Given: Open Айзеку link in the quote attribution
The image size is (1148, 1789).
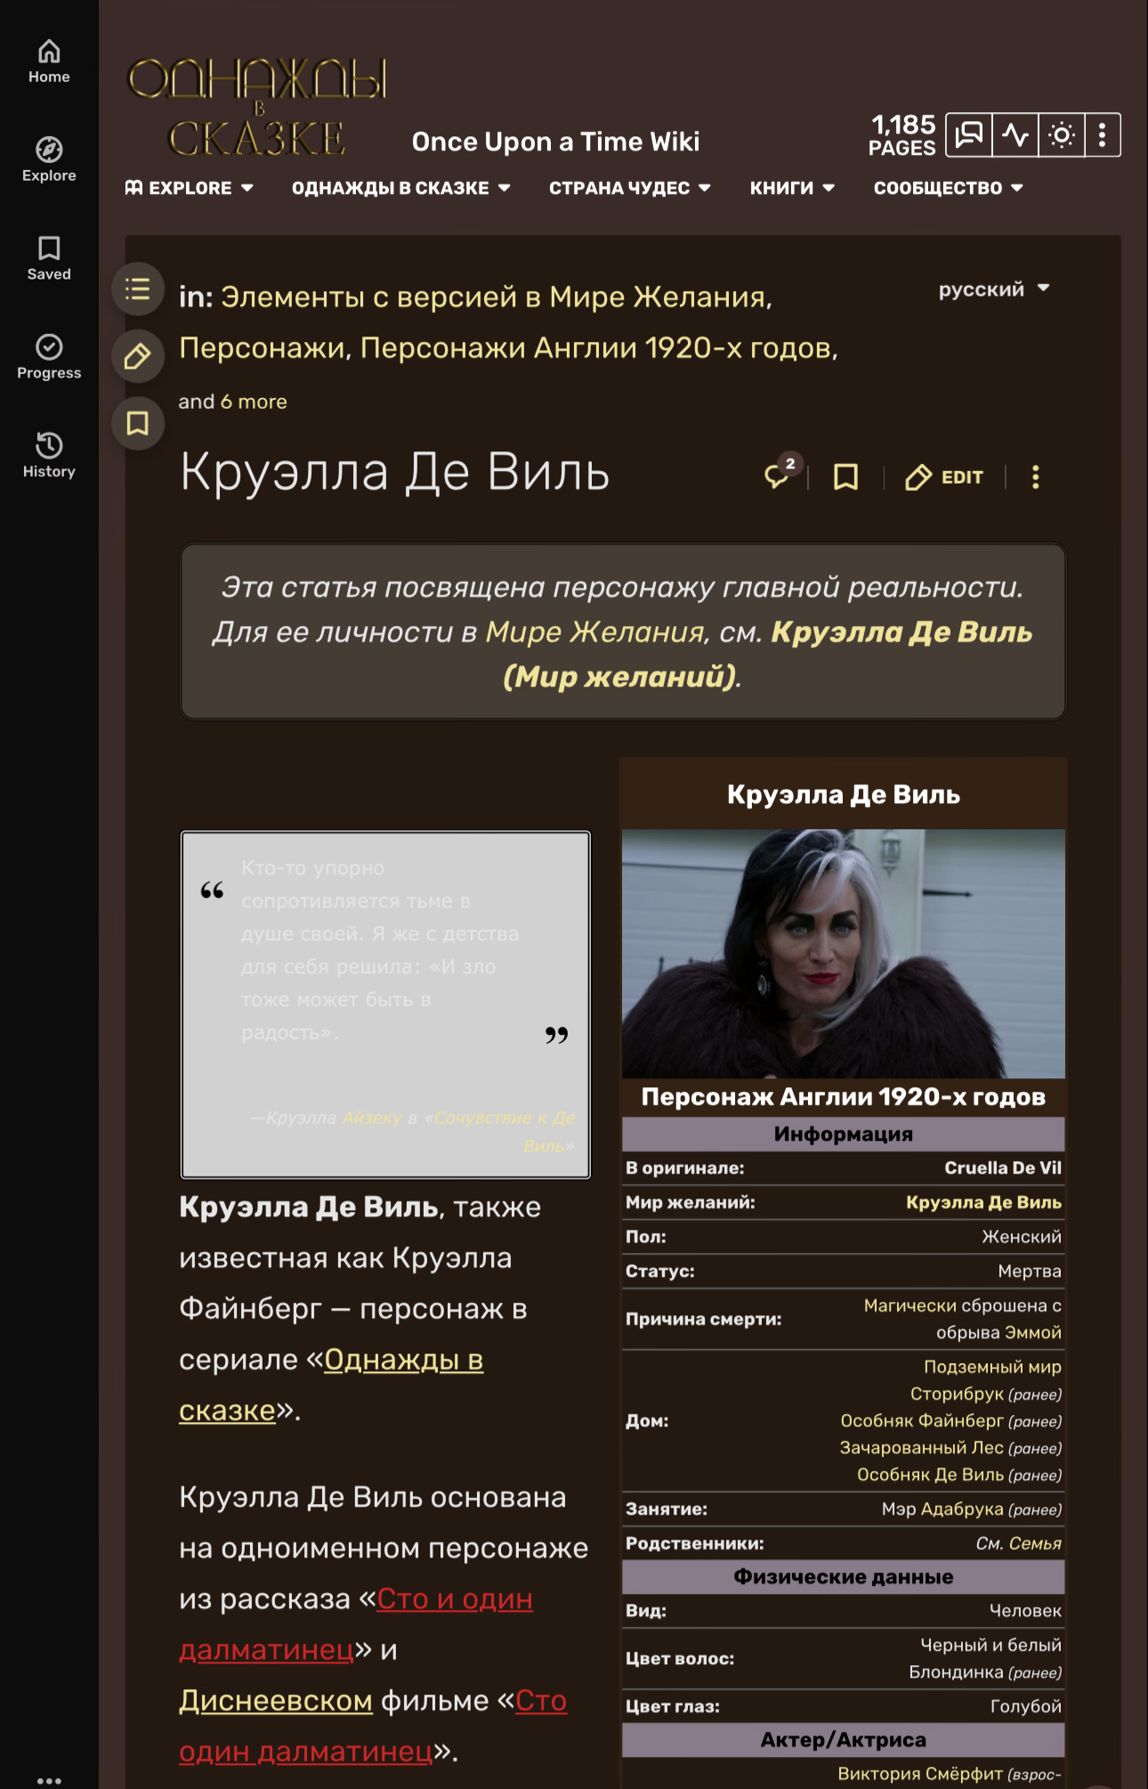Looking at the screenshot, I should coord(373,1118).
